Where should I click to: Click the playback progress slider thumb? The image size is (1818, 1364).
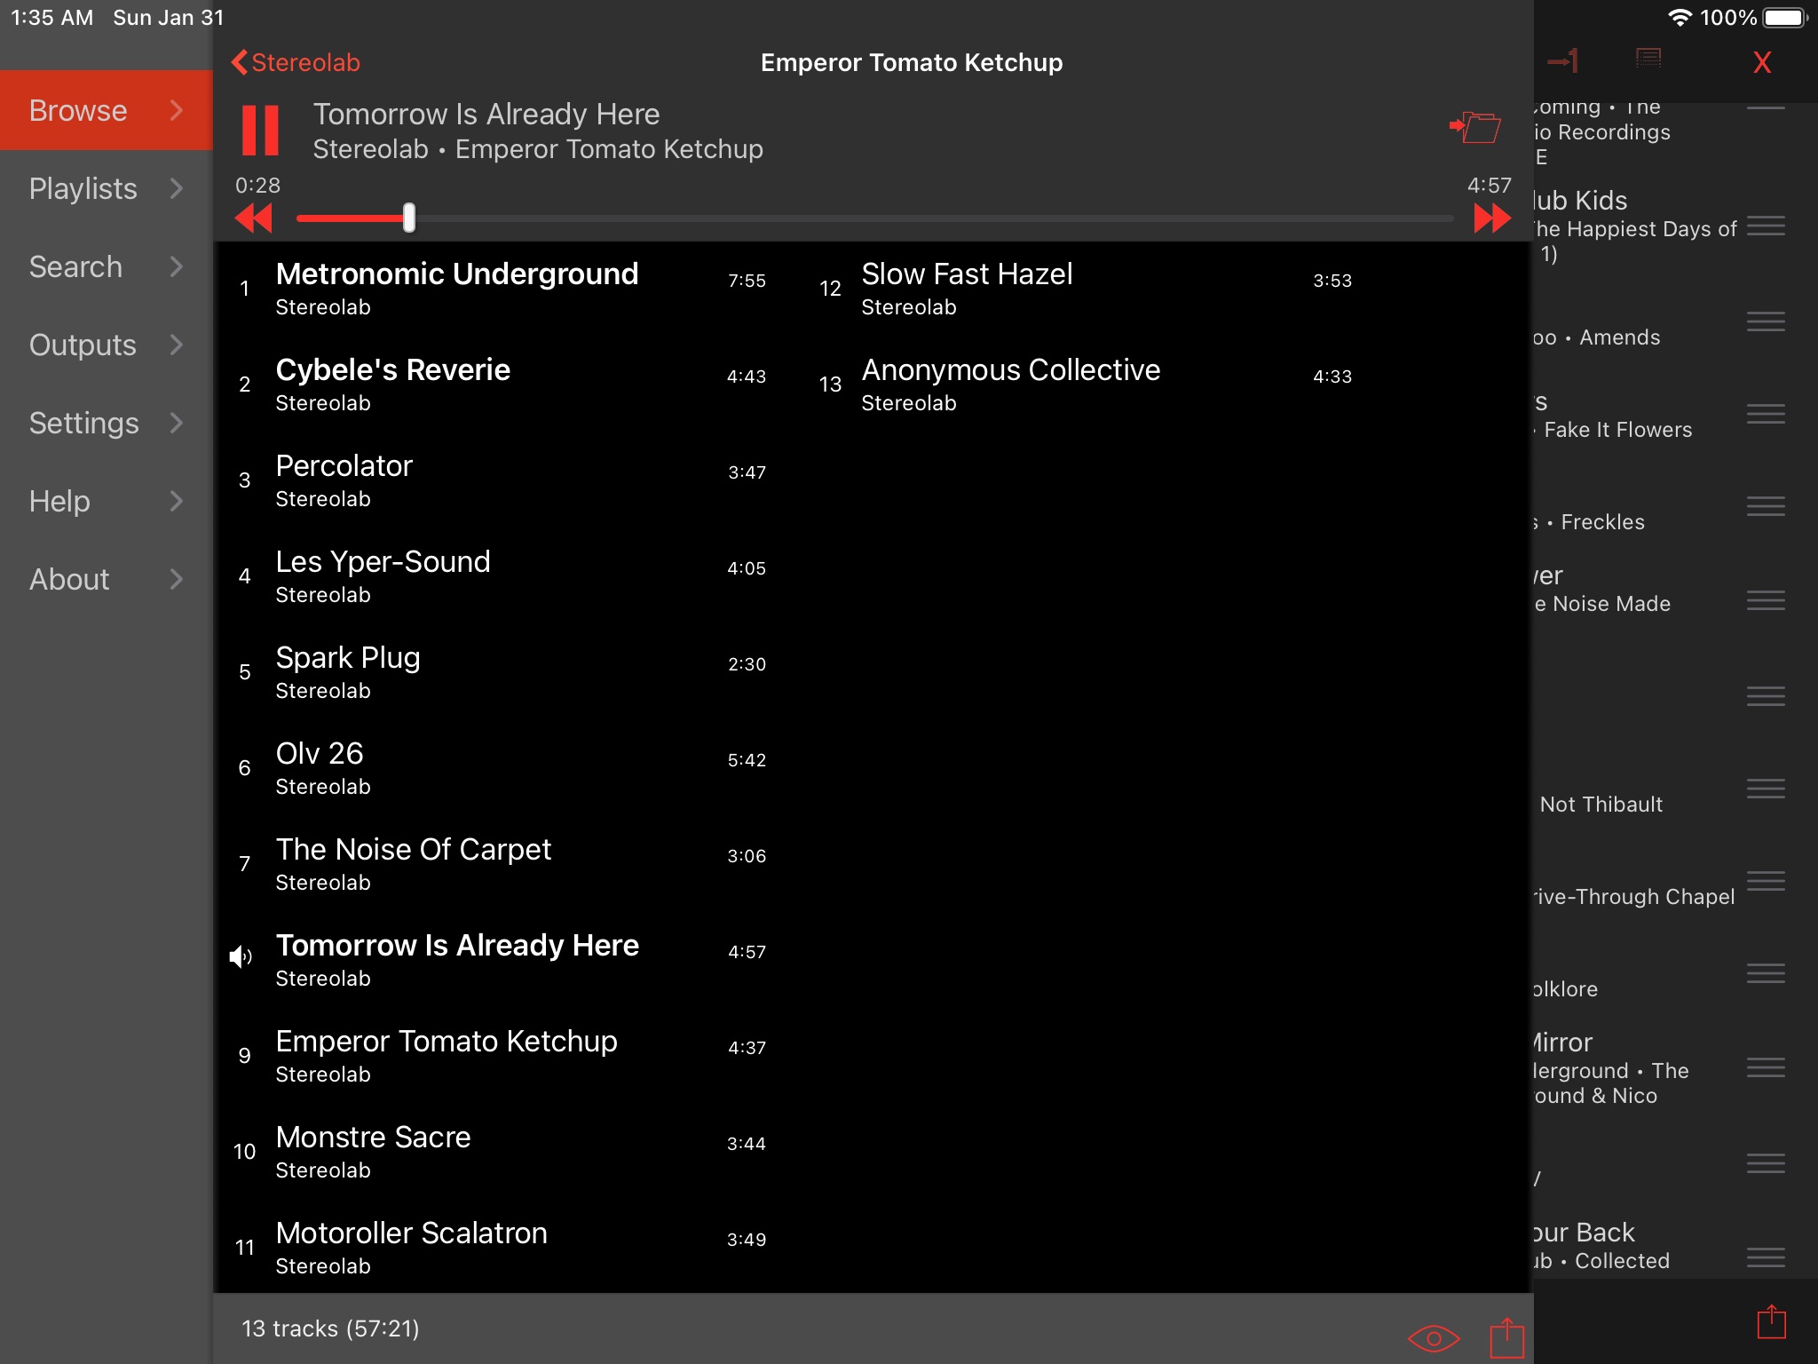(x=409, y=218)
